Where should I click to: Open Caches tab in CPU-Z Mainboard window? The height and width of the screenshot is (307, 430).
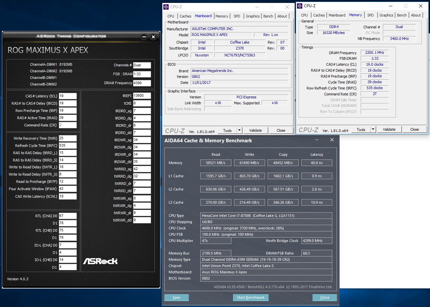[185, 16]
